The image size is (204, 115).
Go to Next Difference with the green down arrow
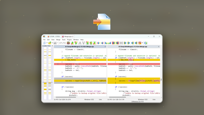[x=72, y=43]
